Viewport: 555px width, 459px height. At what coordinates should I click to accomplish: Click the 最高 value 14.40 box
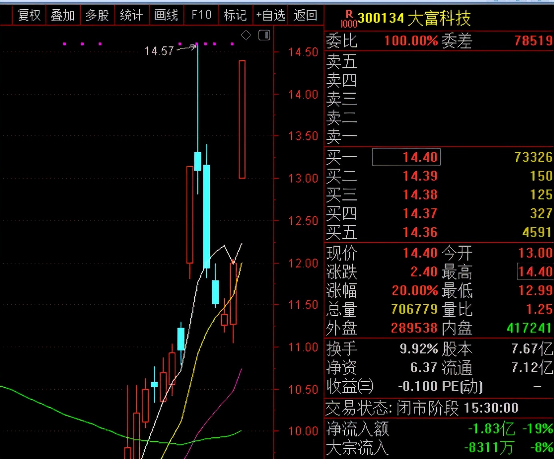535,272
